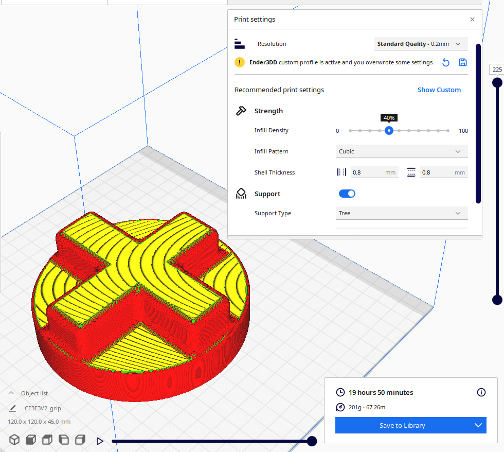This screenshot has width=504, height=452.
Task: Open the Infill Pattern dropdown
Action: coord(401,151)
